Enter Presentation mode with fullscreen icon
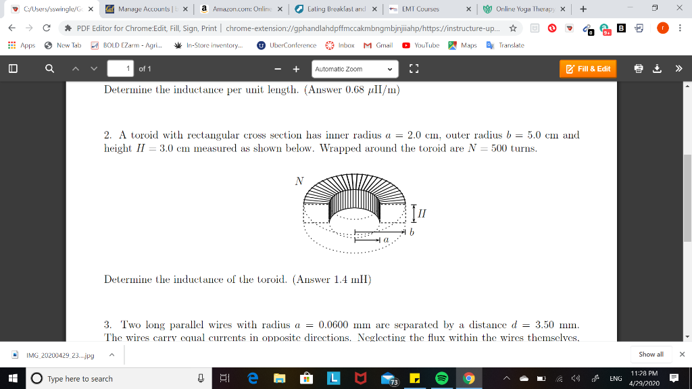Viewport: 692px width, 389px height. pyautogui.click(x=415, y=68)
